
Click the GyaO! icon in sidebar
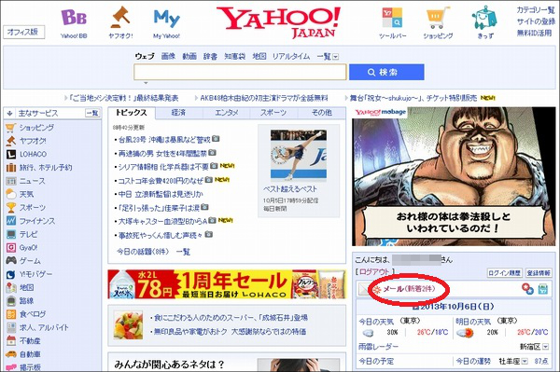tap(11, 247)
